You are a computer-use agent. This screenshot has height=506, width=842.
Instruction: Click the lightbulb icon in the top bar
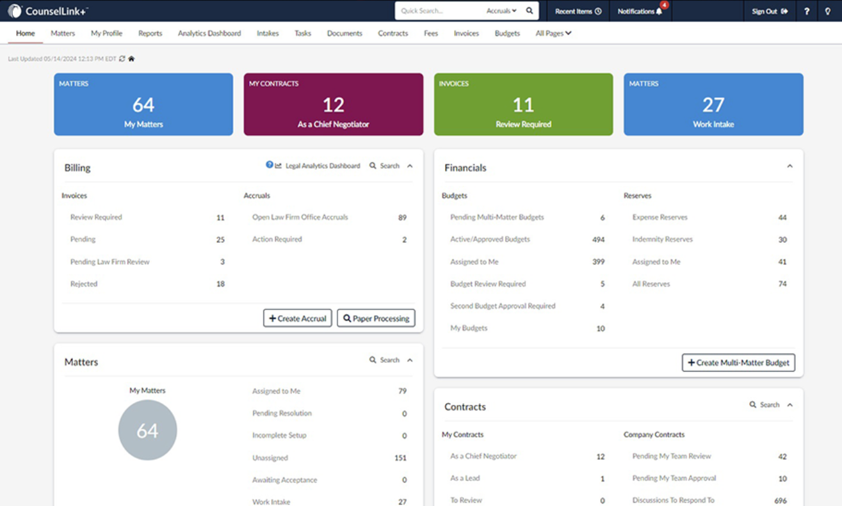[x=828, y=11]
